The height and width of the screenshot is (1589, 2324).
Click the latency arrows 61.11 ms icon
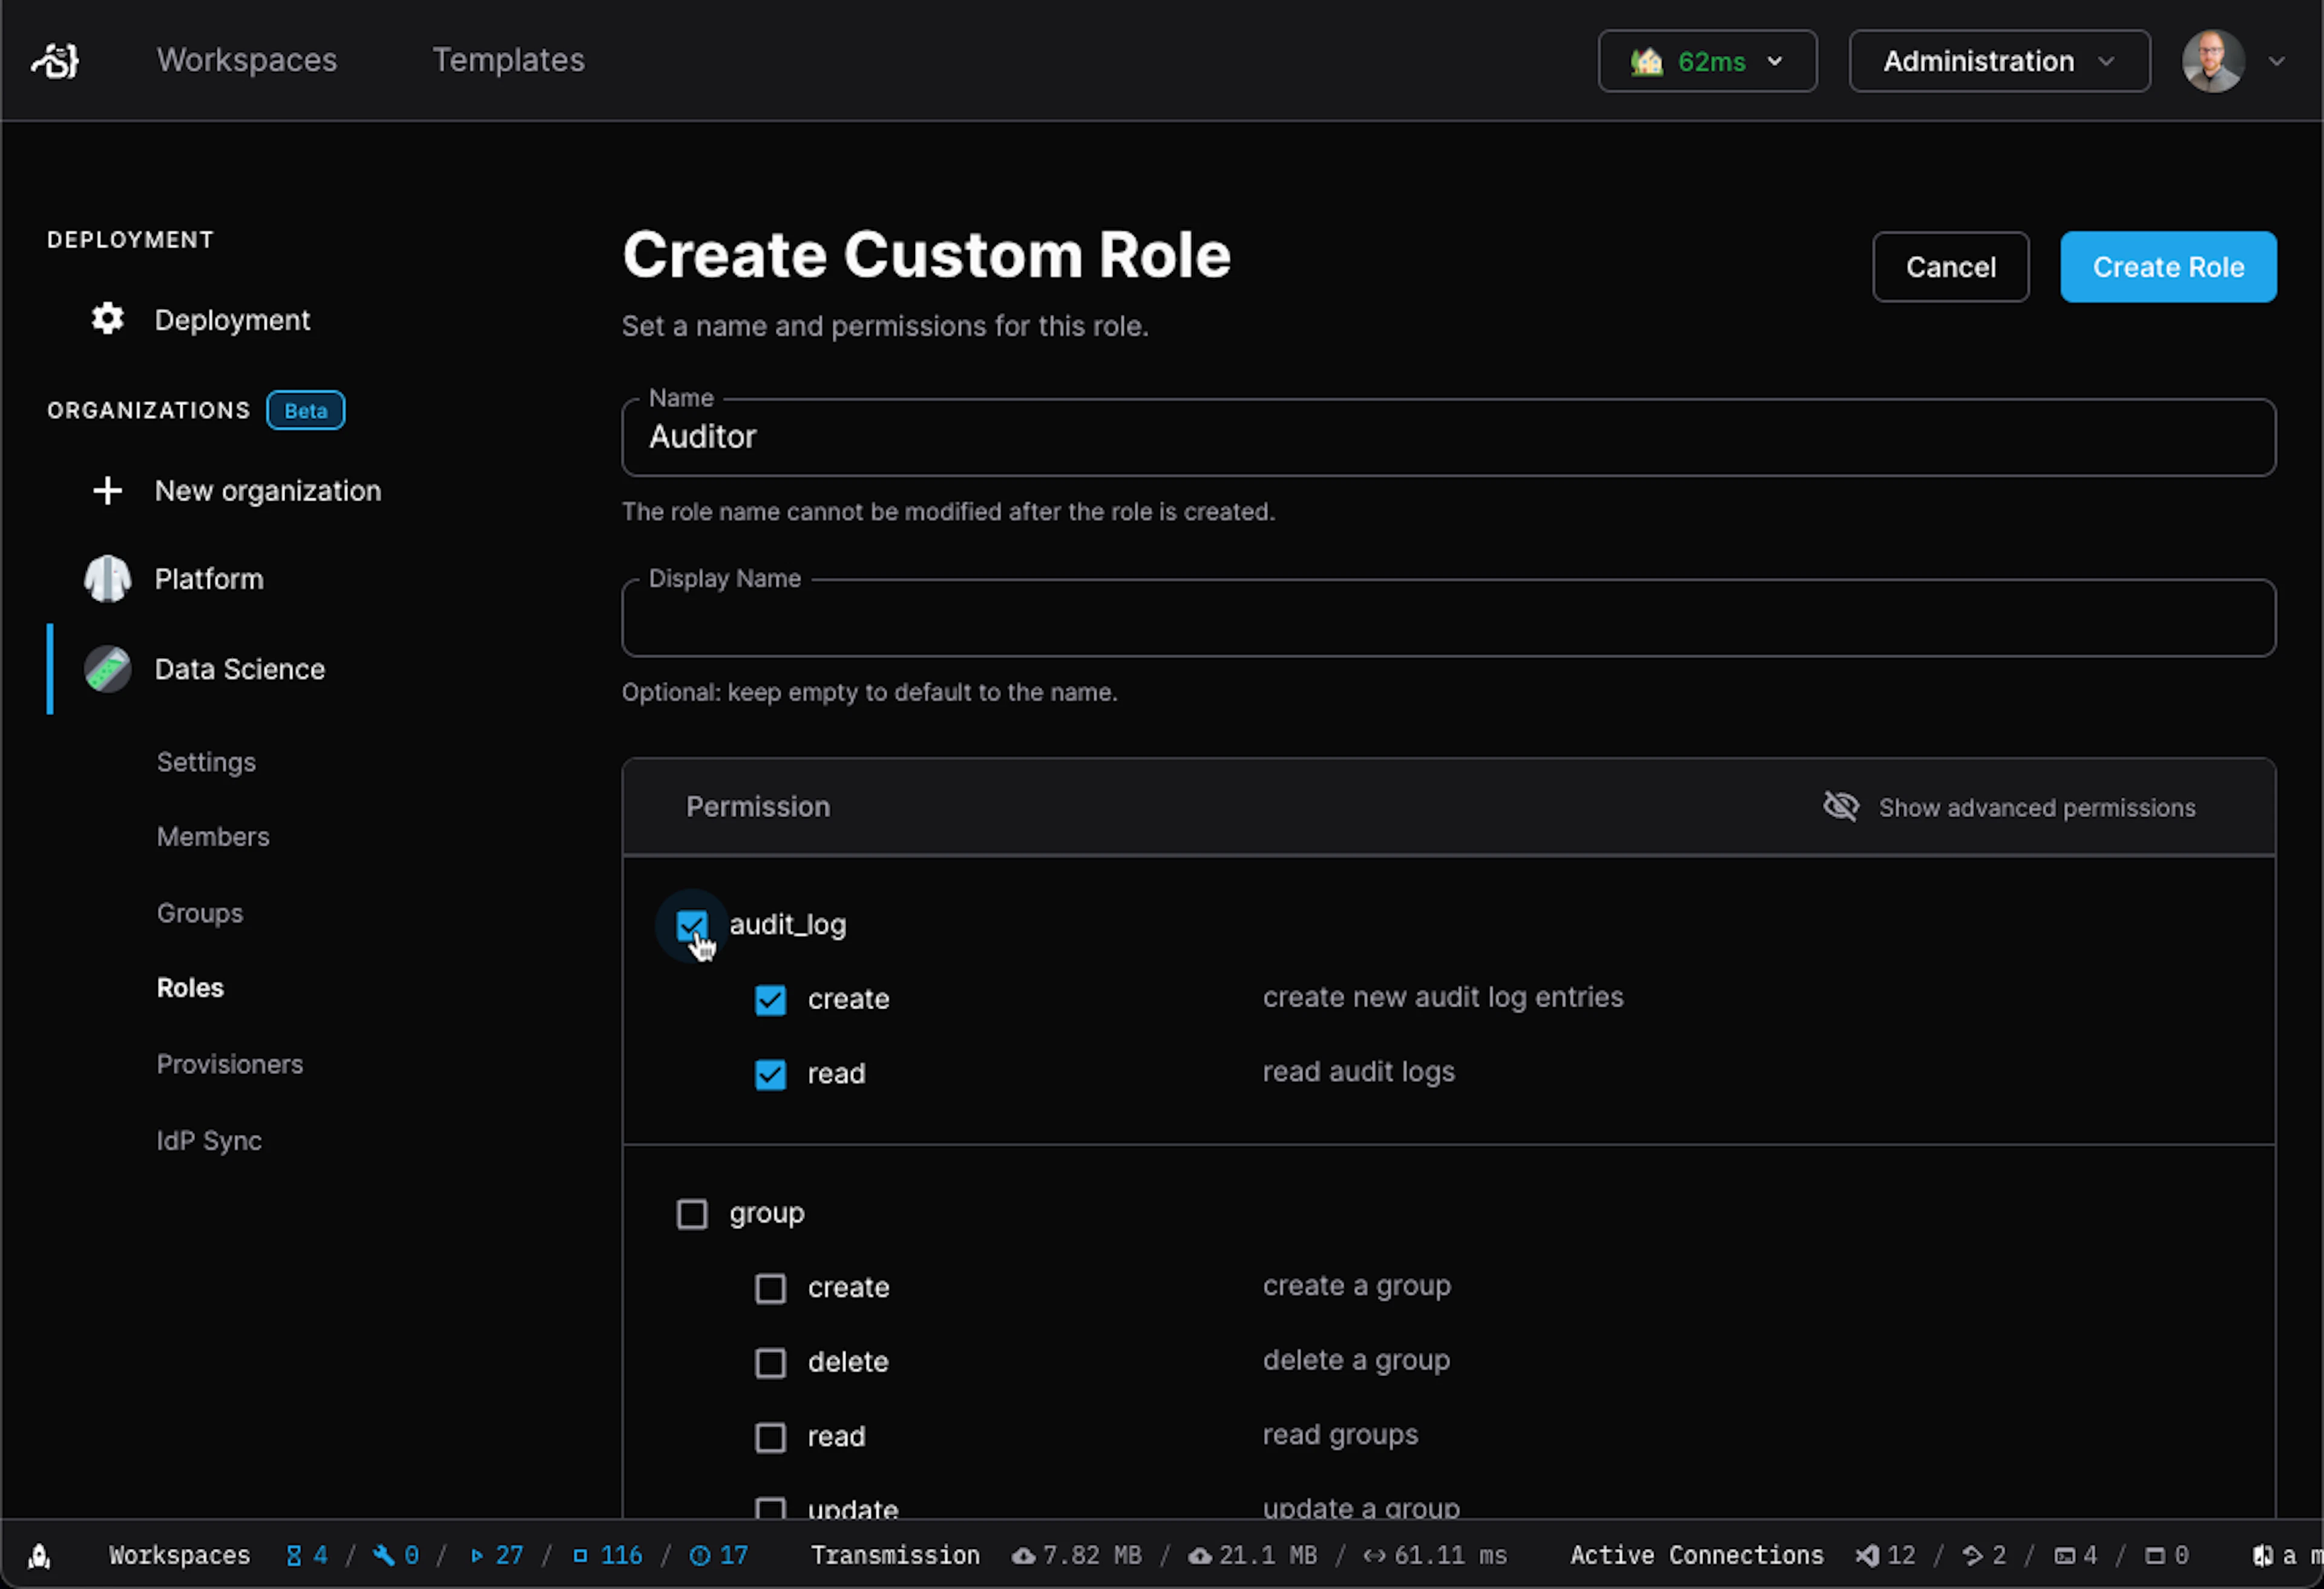1374,1555
